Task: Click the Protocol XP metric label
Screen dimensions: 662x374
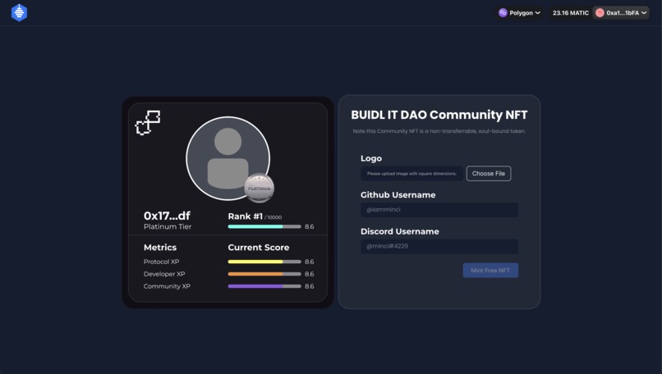Action: pyautogui.click(x=161, y=262)
